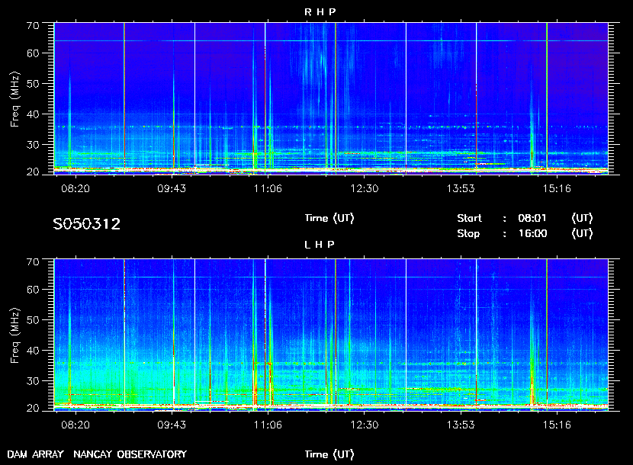Click the "70" frequency tick on RHP plot
Screen dimensions: 633x465
33,26
